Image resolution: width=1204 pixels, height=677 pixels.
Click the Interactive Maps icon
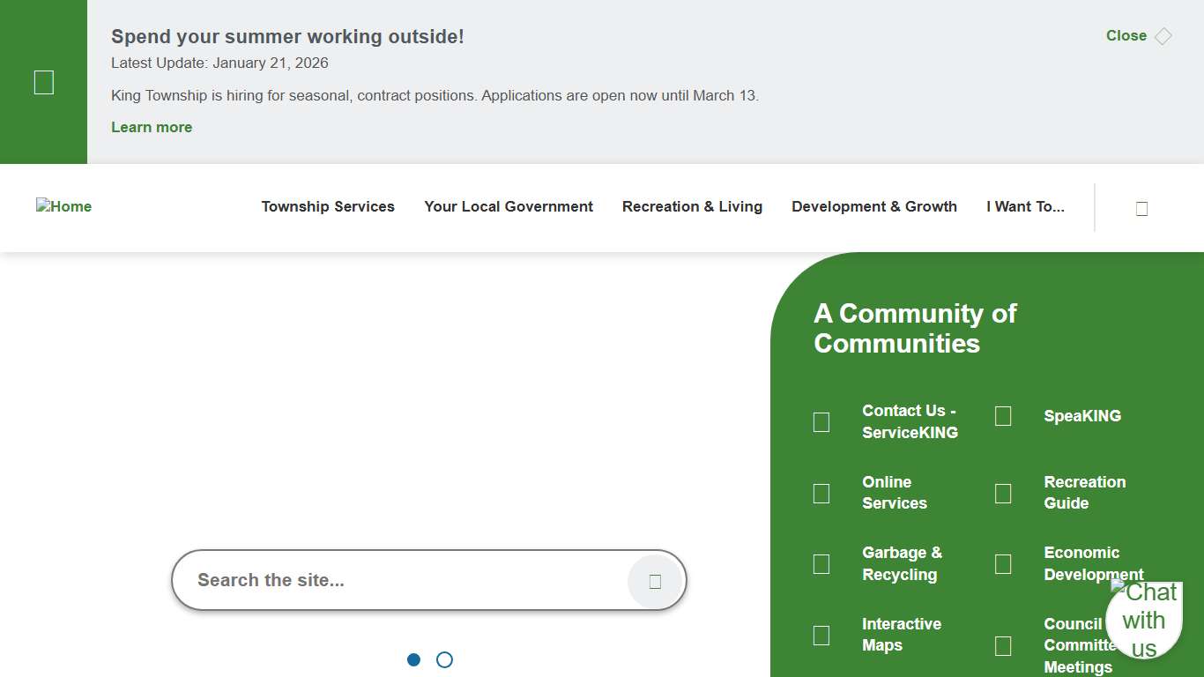[x=821, y=636]
